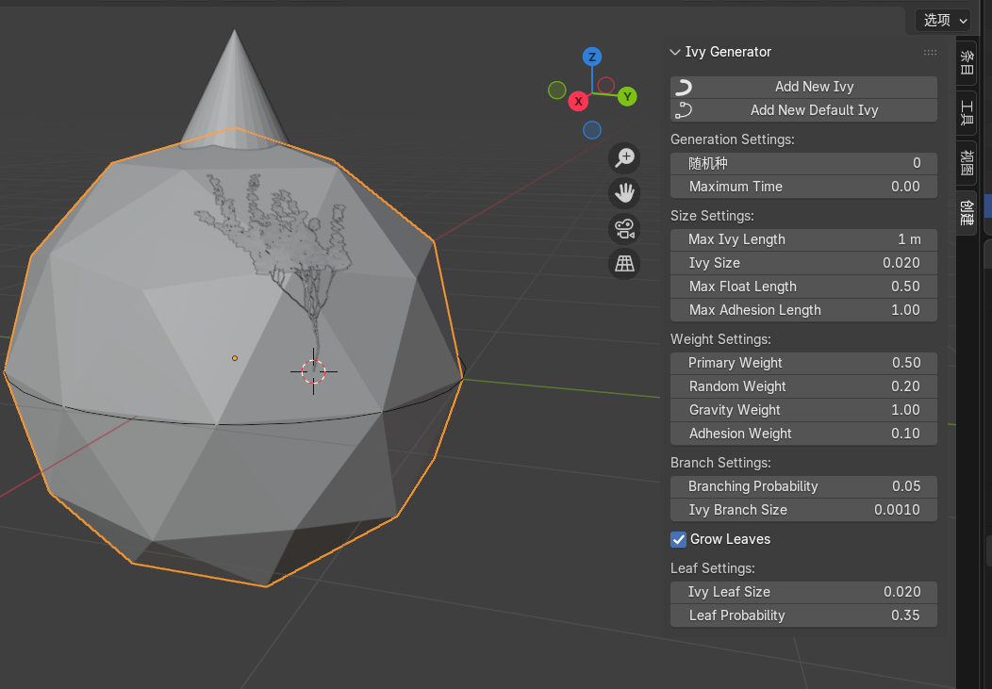This screenshot has width=992, height=689.
Task: Click the zoom magnifier viewport icon
Action: point(624,157)
